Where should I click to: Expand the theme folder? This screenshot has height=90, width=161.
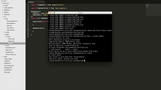click(x=5, y=45)
